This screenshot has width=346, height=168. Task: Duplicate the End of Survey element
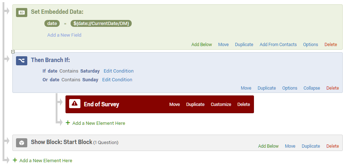point(195,105)
